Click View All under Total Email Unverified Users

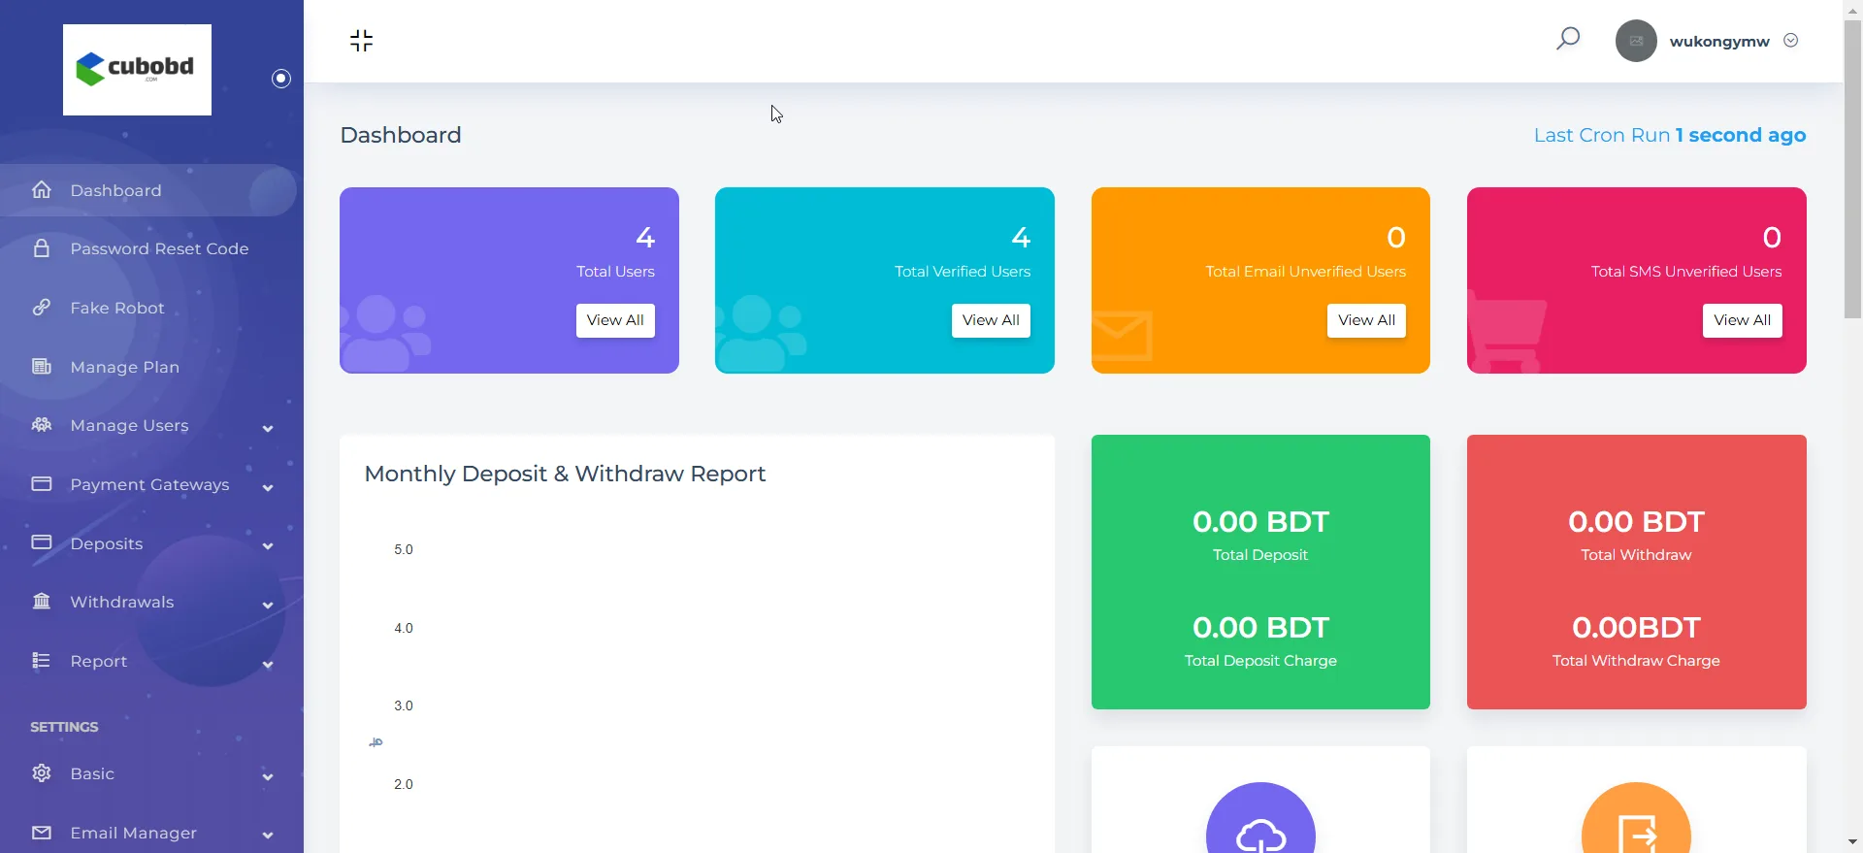[x=1366, y=320]
